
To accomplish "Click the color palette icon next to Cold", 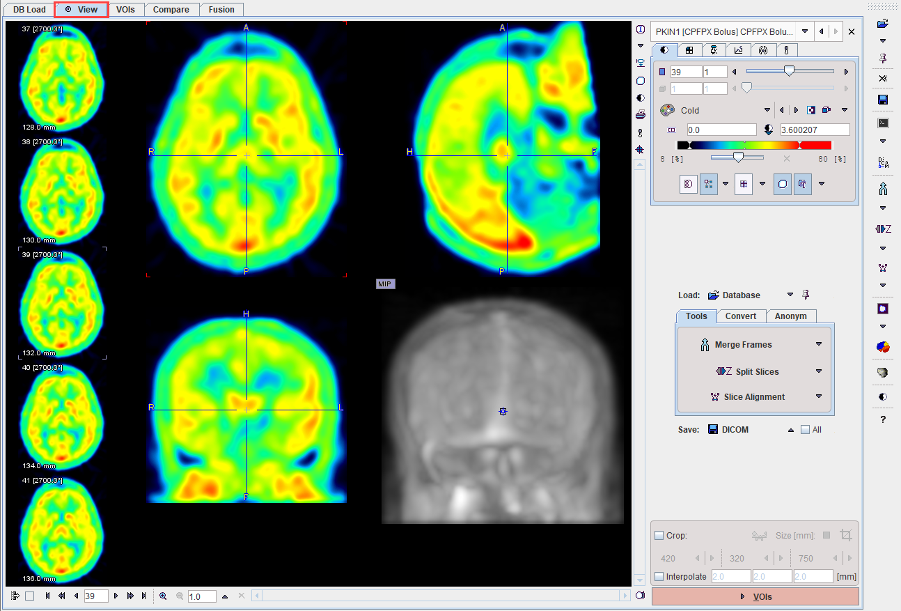I will click(x=667, y=110).
